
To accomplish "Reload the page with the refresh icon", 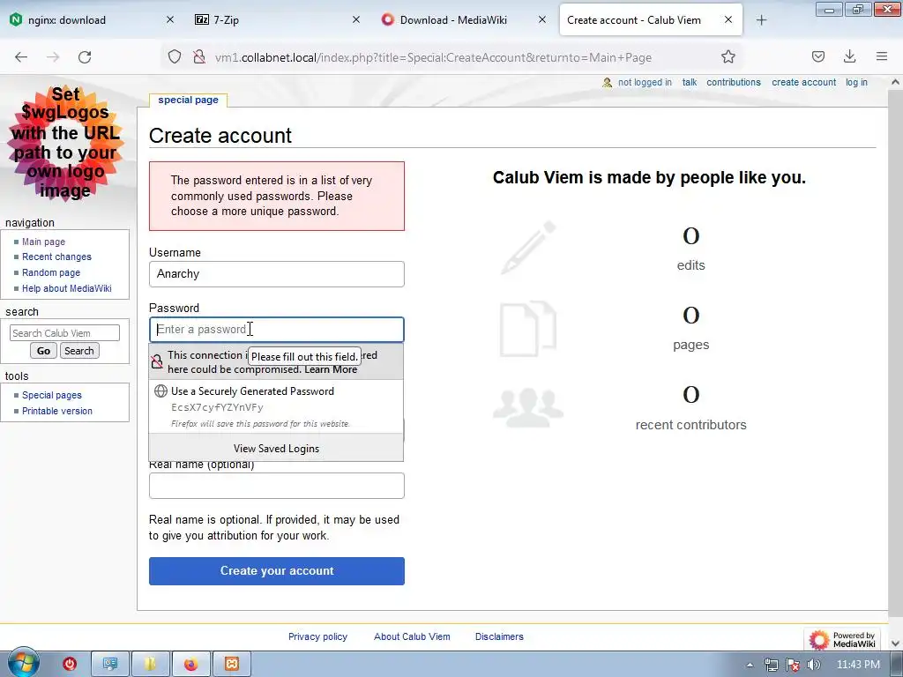I will tap(85, 57).
